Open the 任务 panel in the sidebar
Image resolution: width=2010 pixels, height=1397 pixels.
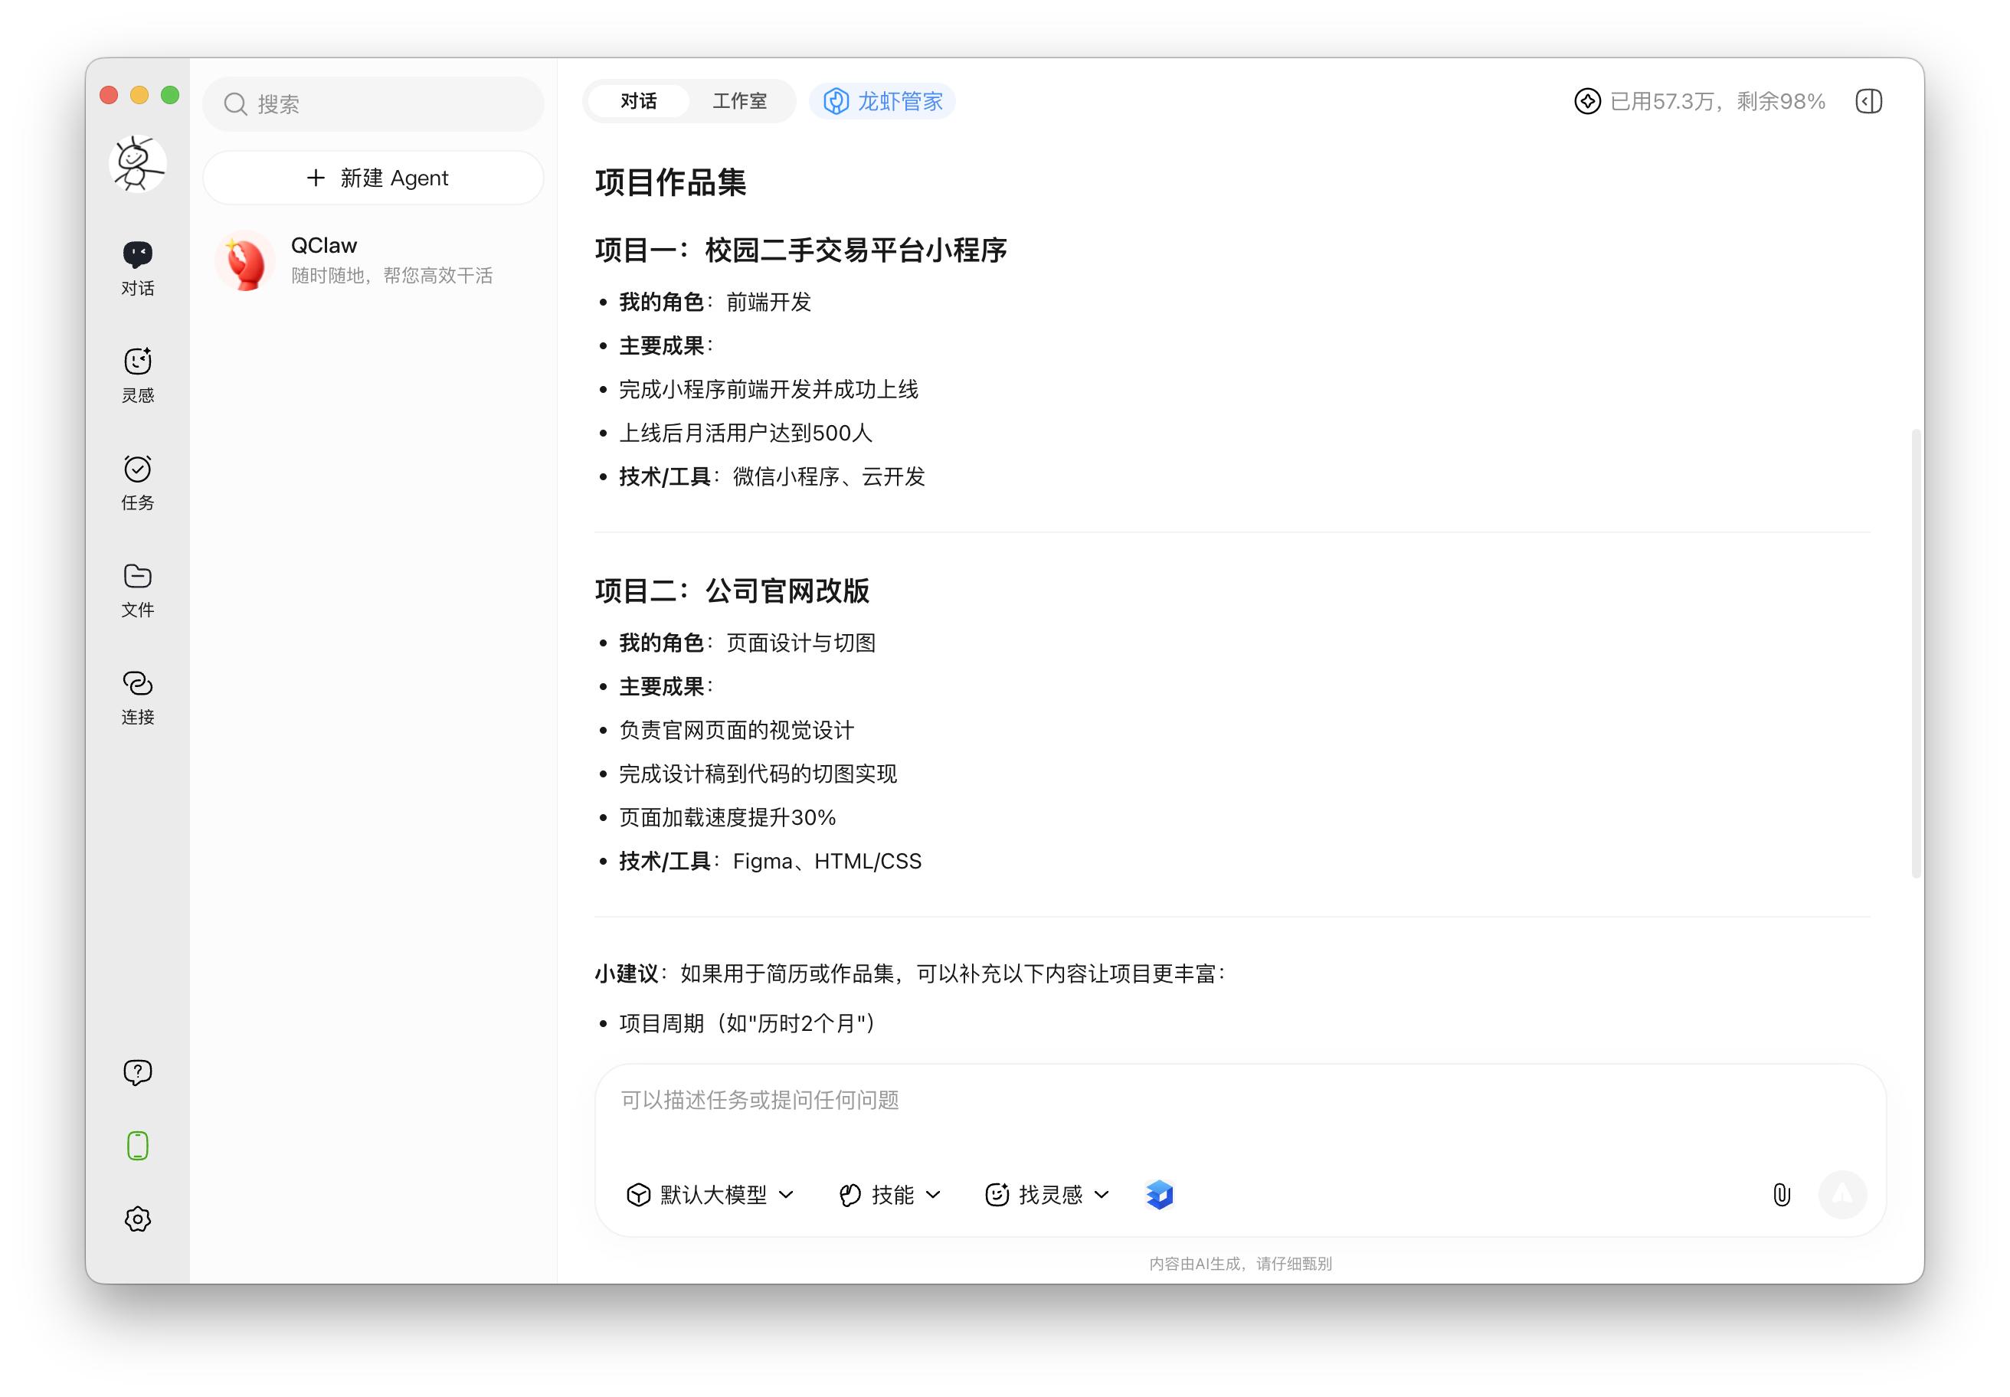pyautogui.click(x=137, y=483)
